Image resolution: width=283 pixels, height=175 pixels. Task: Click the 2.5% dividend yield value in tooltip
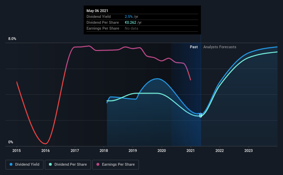[129, 17]
